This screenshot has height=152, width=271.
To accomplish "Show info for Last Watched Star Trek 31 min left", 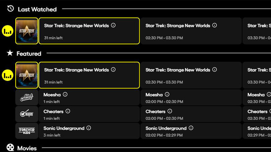I will coord(113,25).
